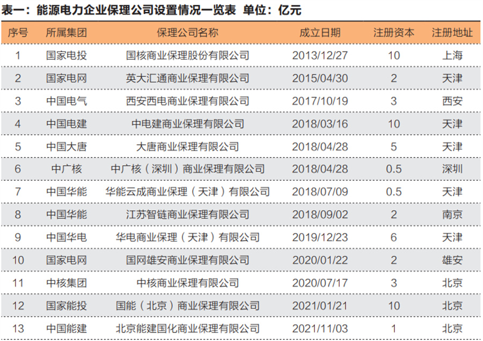Click date 2015/04/30

pyautogui.click(x=320, y=78)
